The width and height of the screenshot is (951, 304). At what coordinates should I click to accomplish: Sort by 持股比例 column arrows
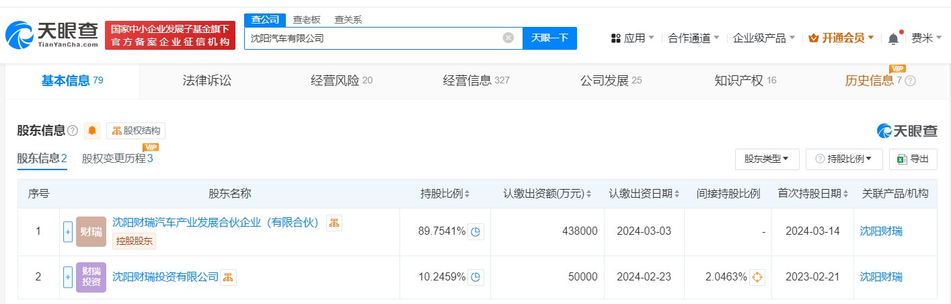click(467, 194)
